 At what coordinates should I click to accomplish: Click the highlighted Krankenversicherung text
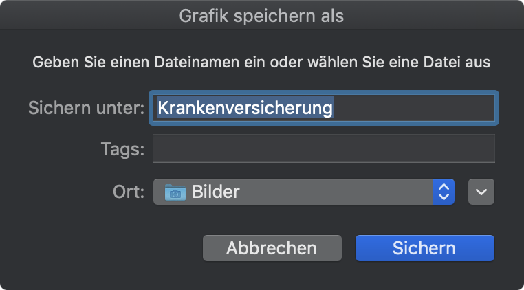tap(245, 108)
